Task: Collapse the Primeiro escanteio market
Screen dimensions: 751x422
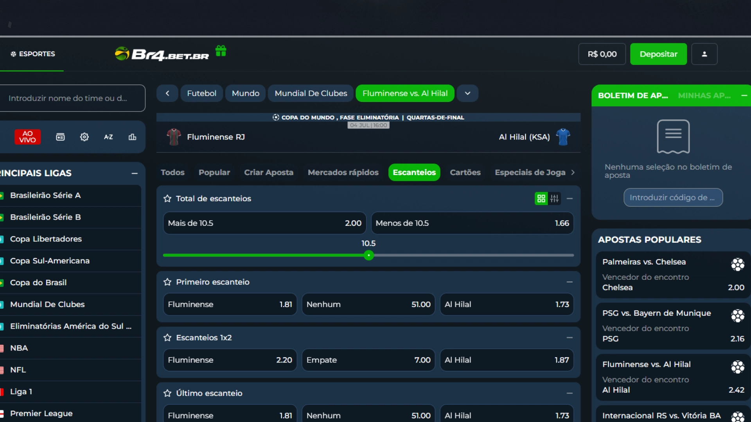Action: click(570, 282)
